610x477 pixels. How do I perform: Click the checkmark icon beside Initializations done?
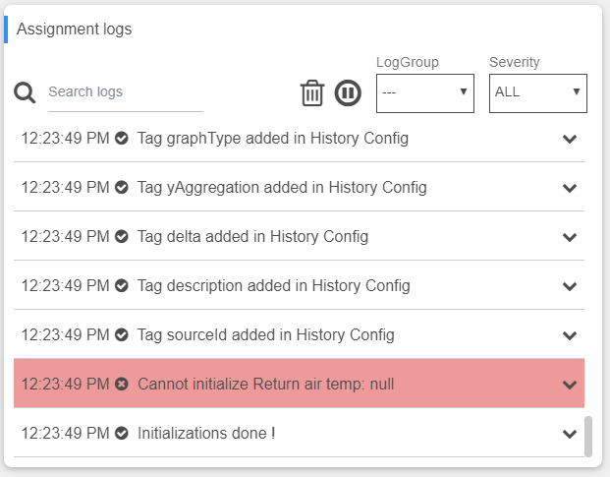122,434
